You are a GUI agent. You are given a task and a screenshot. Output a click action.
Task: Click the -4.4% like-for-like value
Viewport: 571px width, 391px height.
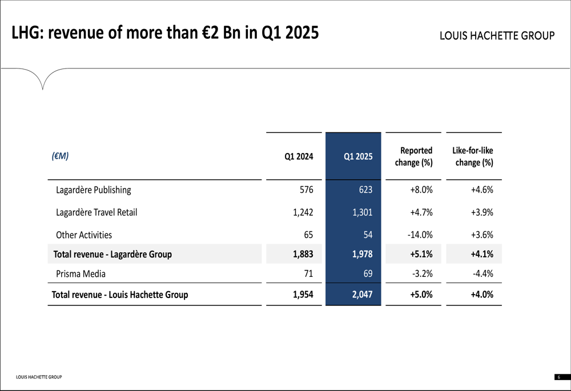[482, 273]
